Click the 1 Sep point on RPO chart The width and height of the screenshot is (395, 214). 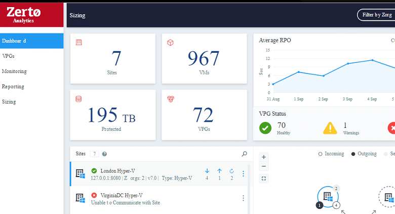(x=299, y=72)
